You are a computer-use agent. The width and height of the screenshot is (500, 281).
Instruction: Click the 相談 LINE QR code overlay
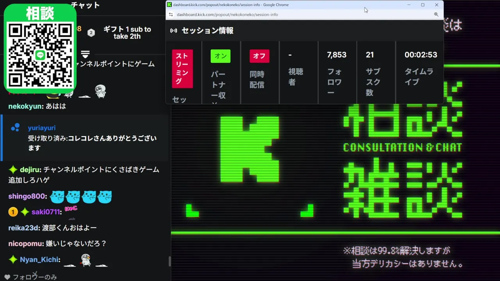coord(40,49)
